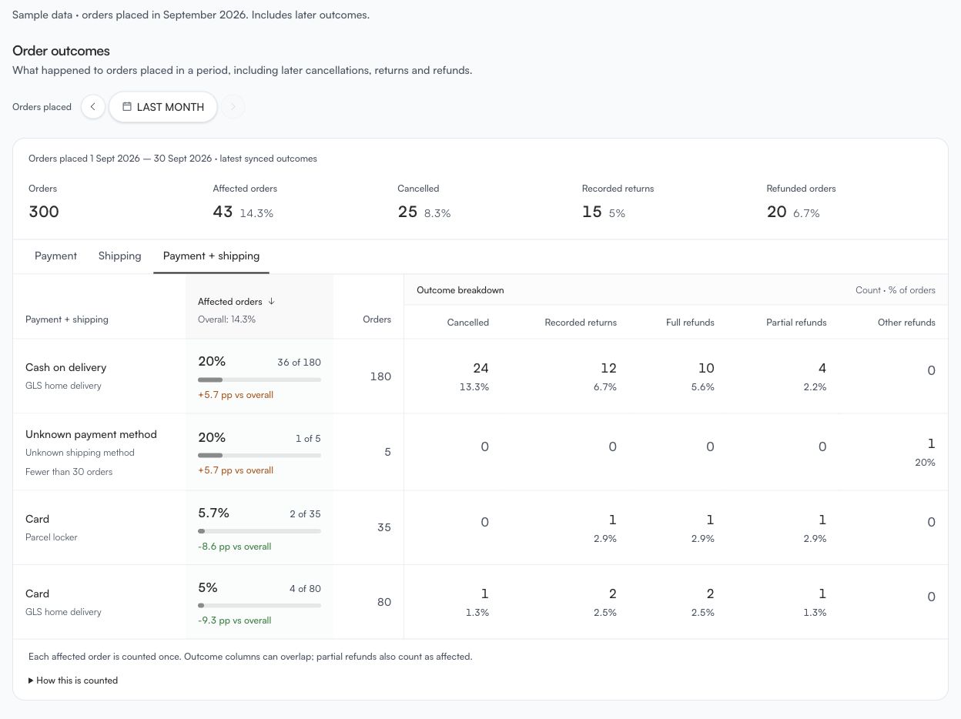Click the 2 of 35 progress bar
Screen dimensions: 961x719
pyautogui.click(x=260, y=531)
